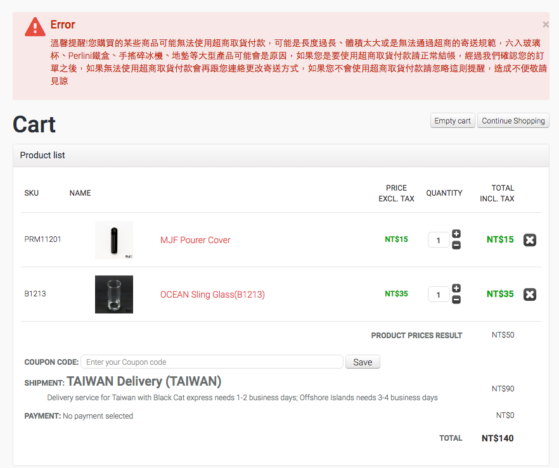559x468 pixels.
Task: Focus the coupon code input field
Action: point(212,362)
